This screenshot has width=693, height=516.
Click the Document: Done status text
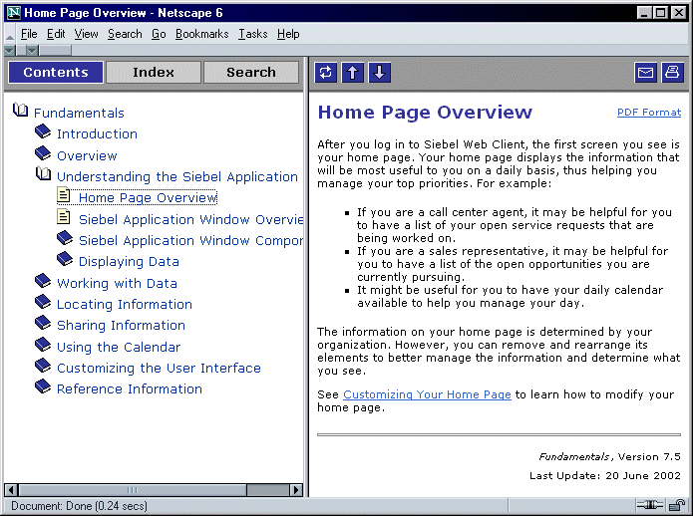(x=79, y=506)
